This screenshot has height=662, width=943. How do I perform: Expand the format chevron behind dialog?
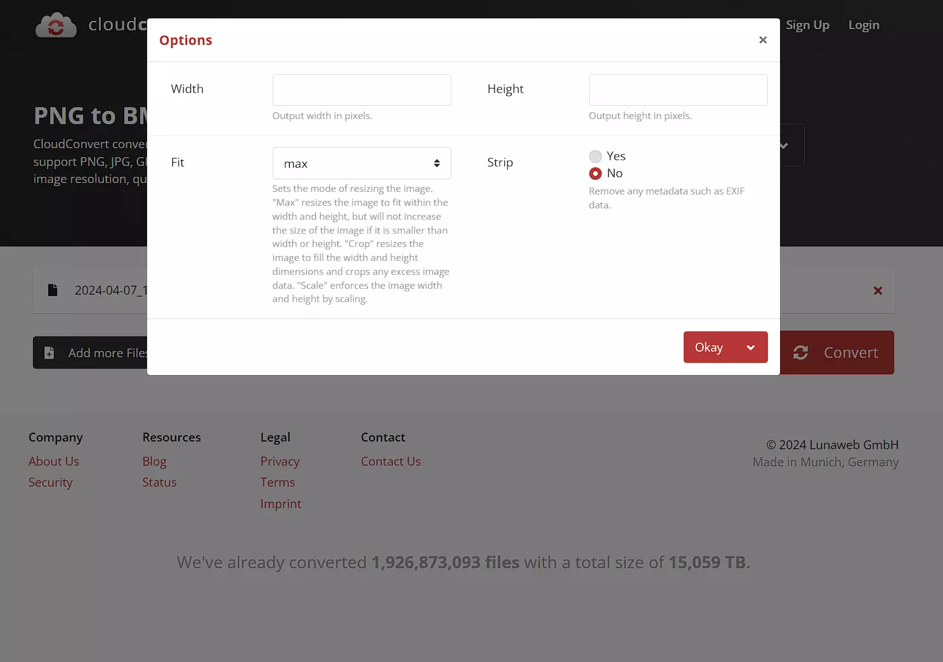(x=785, y=146)
